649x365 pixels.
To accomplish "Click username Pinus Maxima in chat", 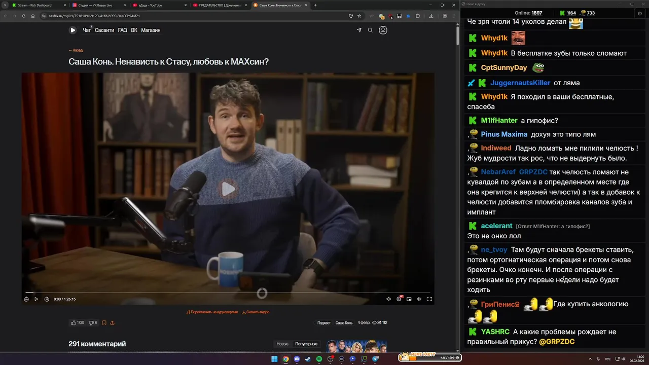I will point(504,134).
